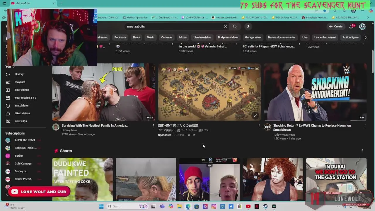Viewport: 375px width, 211px height.
Task: Open 'Dudukwe Fainted' short
Action: [x=82, y=179]
